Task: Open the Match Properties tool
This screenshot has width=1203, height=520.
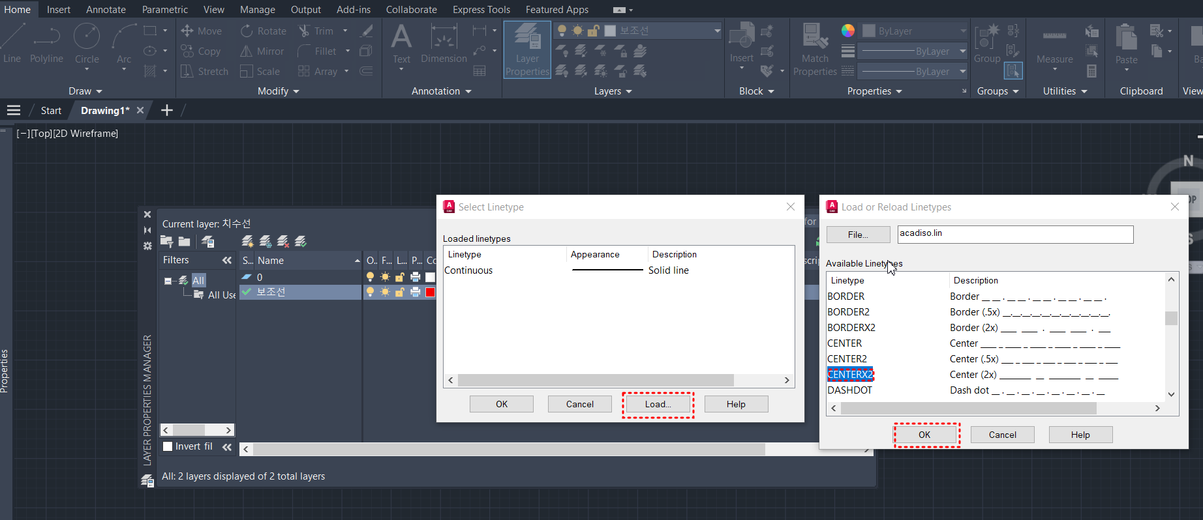Action: [815, 50]
